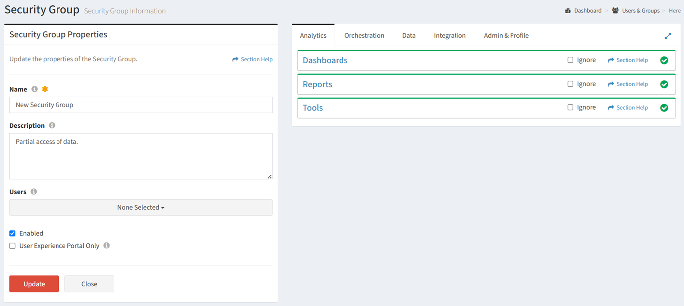Click the Description text area
This screenshot has width=684, height=306.
coord(141,156)
